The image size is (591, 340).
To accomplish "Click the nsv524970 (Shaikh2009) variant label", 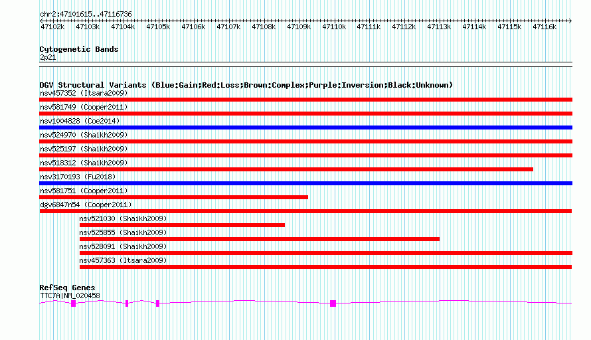I will coord(84,135).
